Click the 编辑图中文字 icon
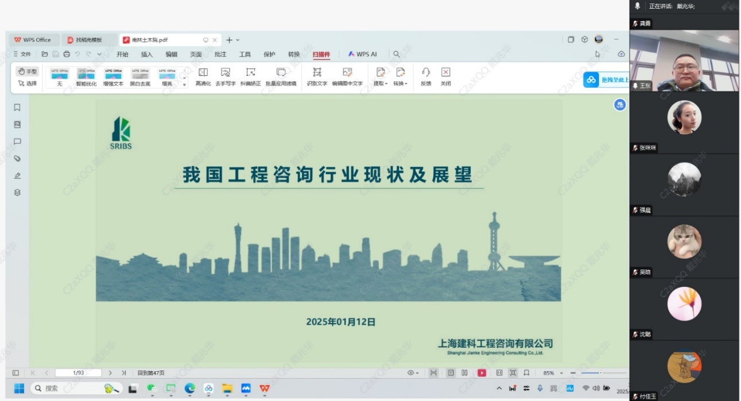Viewport: 741px width, 401px height. [347, 72]
